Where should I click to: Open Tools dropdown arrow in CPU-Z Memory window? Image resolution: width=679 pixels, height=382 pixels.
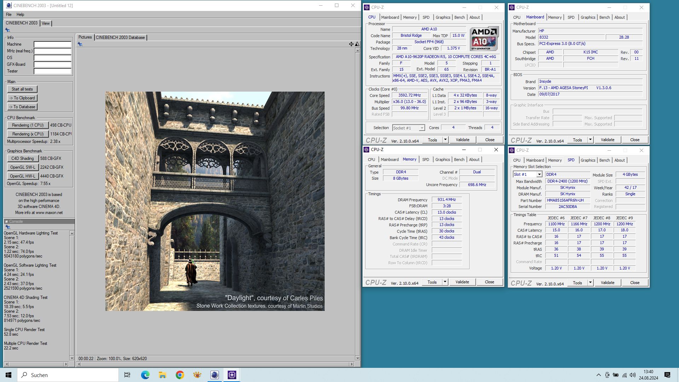click(445, 282)
